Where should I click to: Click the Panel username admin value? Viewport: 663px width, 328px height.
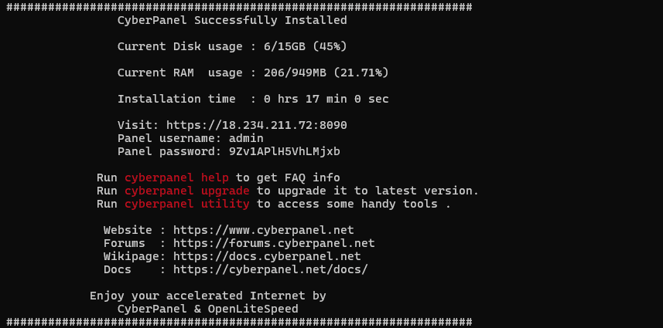[246, 138]
